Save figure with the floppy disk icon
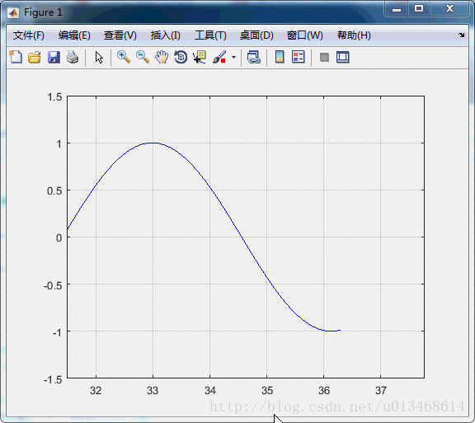The image size is (475, 423). coord(54,57)
